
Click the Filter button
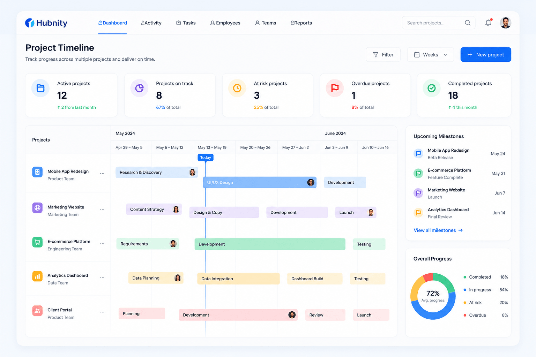[x=383, y=55]
